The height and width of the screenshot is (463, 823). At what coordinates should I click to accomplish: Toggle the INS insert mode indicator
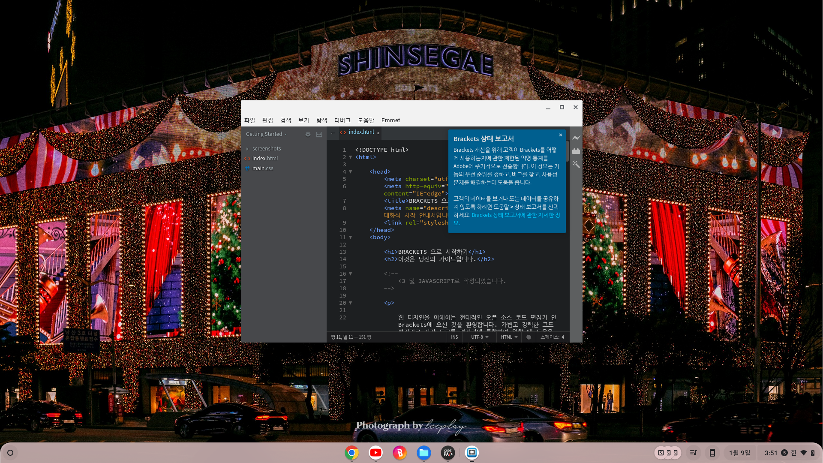(x=454, y=337)
